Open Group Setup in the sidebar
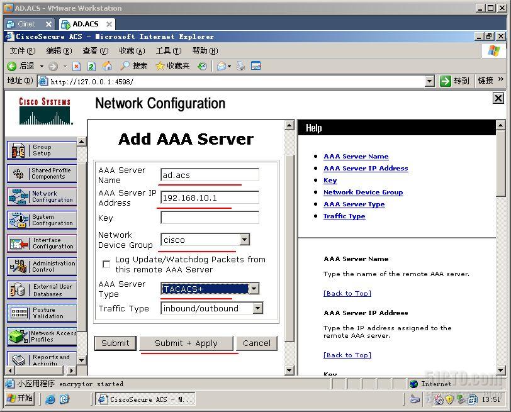This screenshot has width=511, height=412. (42, 150)
